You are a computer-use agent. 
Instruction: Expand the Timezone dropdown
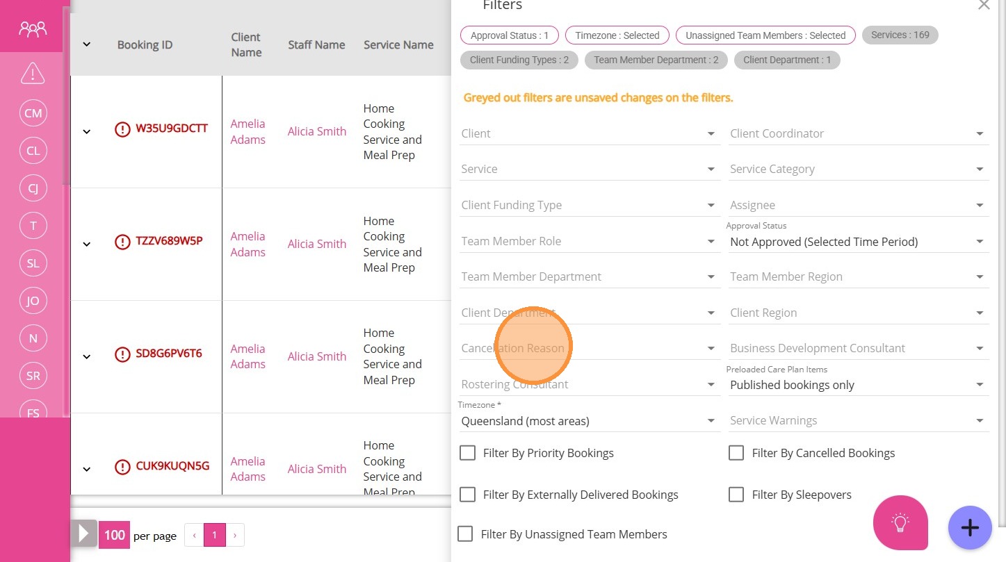coord(588,421)
